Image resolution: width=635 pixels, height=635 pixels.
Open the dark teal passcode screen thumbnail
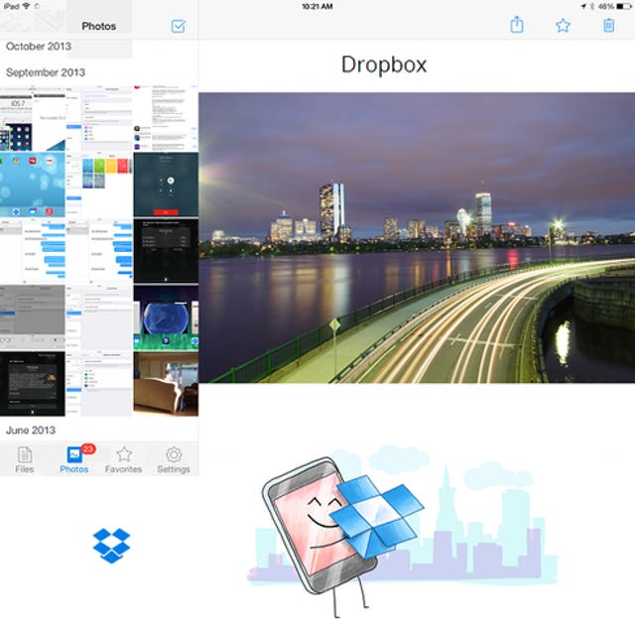(166, 185)
